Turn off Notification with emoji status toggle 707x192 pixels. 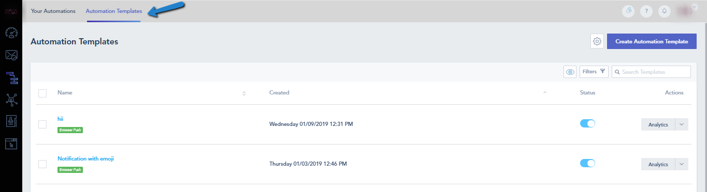587,164
